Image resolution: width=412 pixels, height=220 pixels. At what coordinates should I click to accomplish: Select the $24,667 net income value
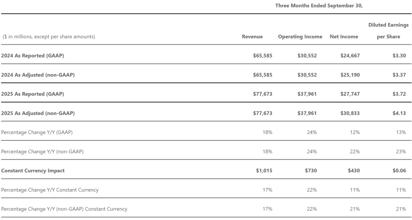350,56
